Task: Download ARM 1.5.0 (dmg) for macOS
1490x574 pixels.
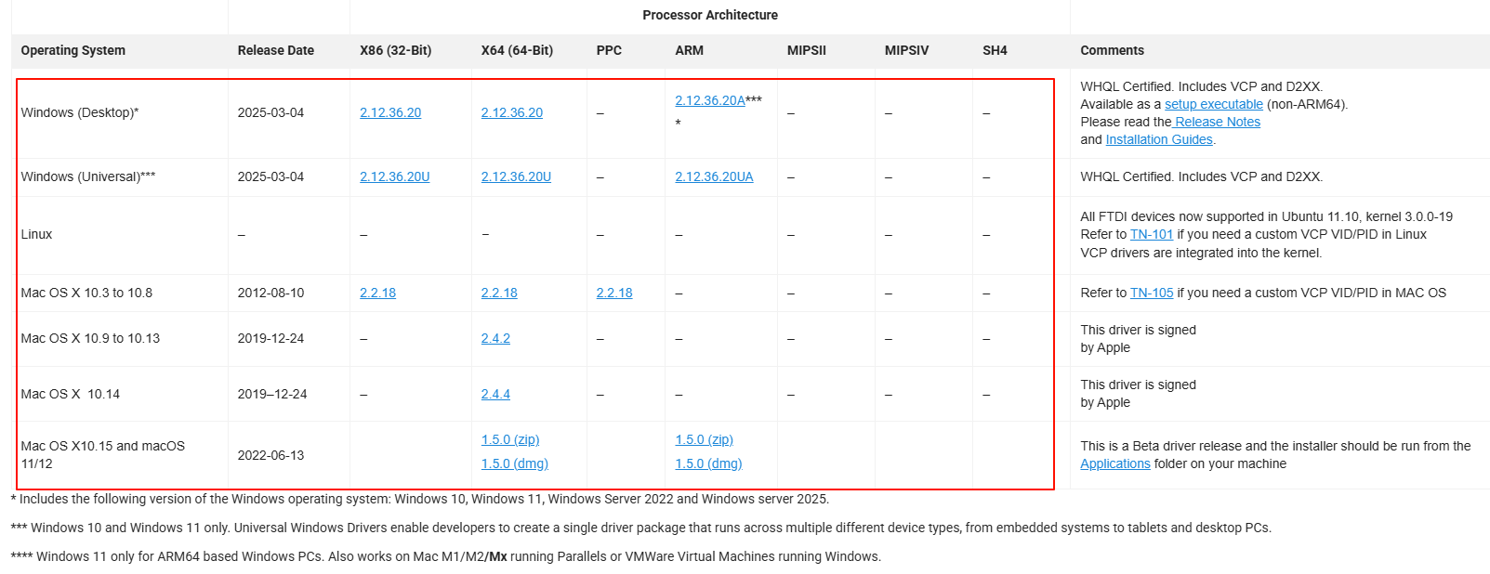Action: pos(708,463)
